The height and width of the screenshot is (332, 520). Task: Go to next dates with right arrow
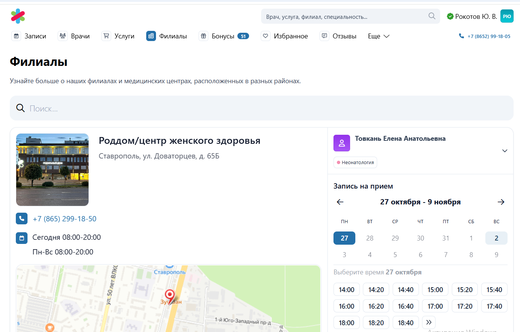tap(501, 202)
